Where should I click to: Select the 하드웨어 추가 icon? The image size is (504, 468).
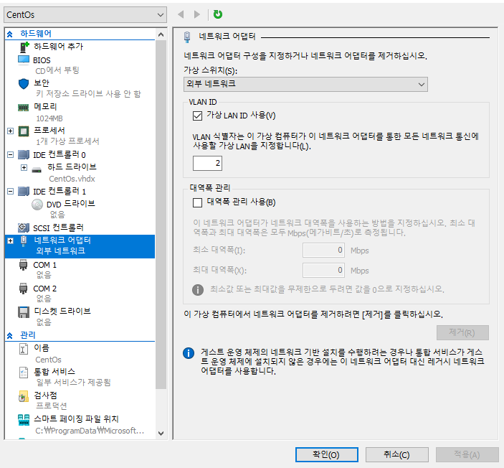click(24, 47)
